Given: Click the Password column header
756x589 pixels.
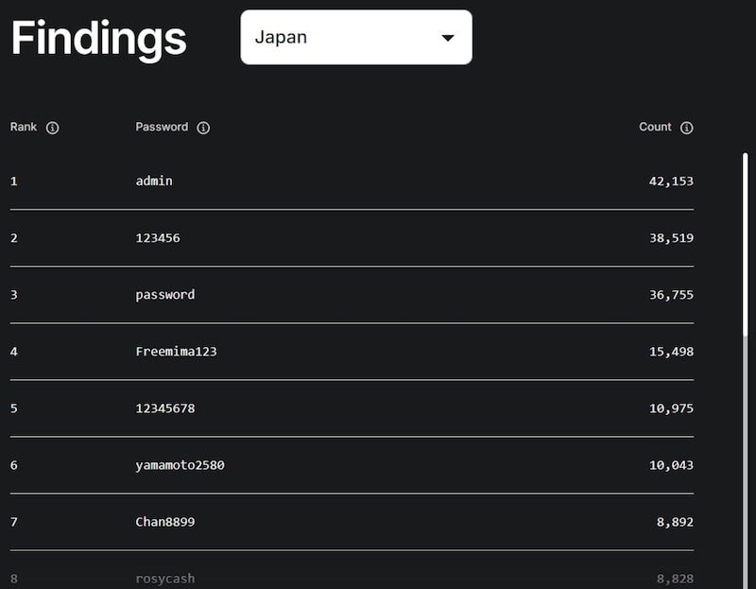Looking at the screenshot, I should click(163, 127).
